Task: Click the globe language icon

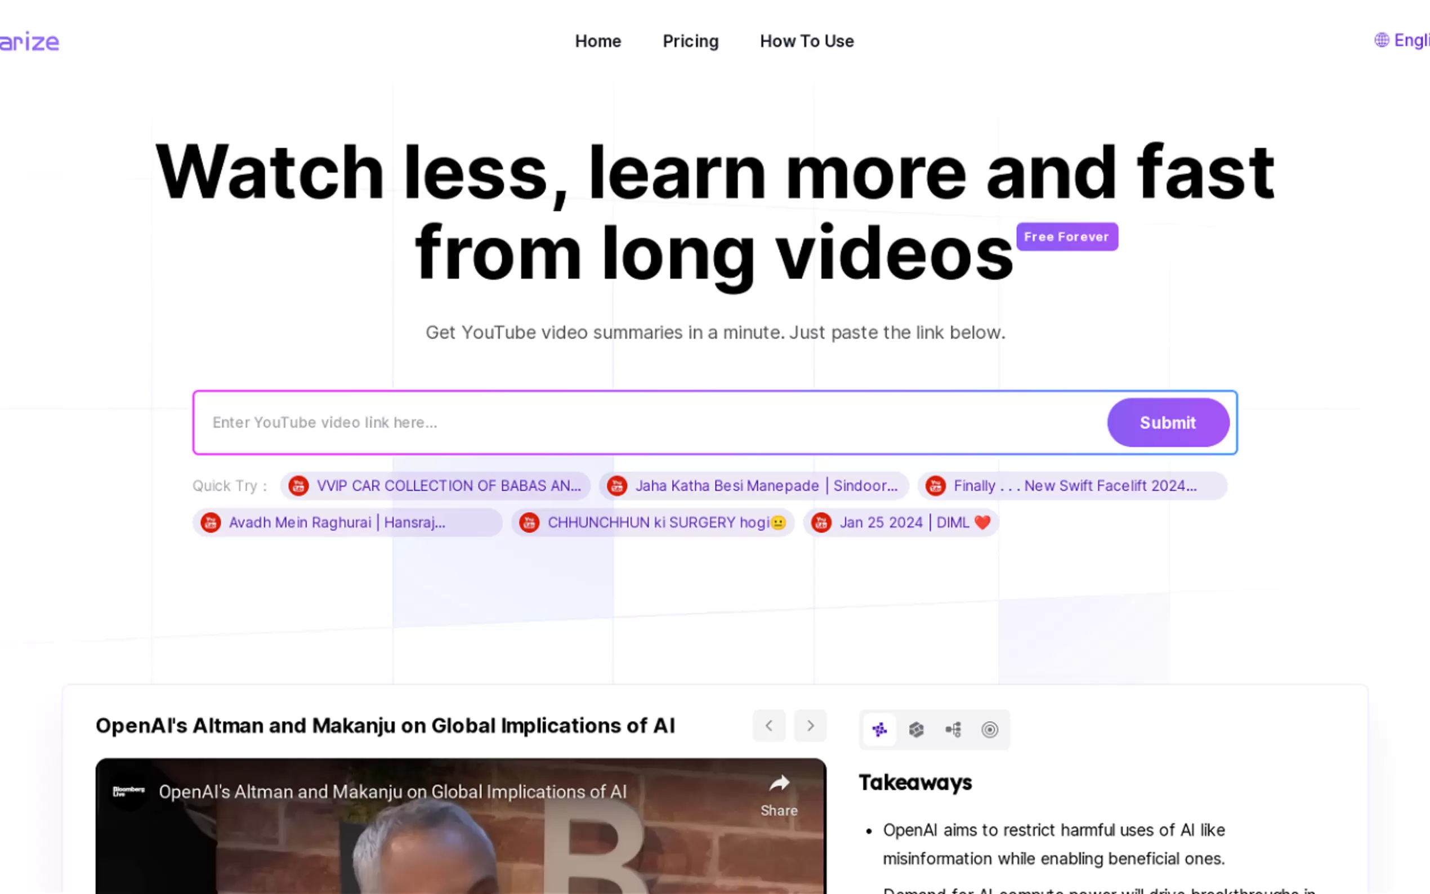Action: pos(1382,40)
